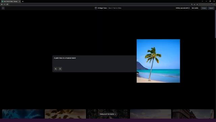Toggle the sidebar panel button at top left
Image resolution: width=216 pixels, height=122 pixels.
coord(3,8)
